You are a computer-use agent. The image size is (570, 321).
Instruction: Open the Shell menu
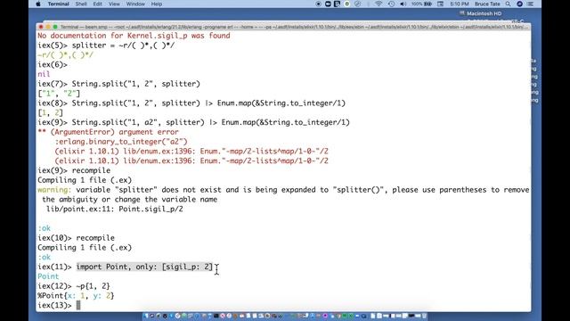[81, 4]
